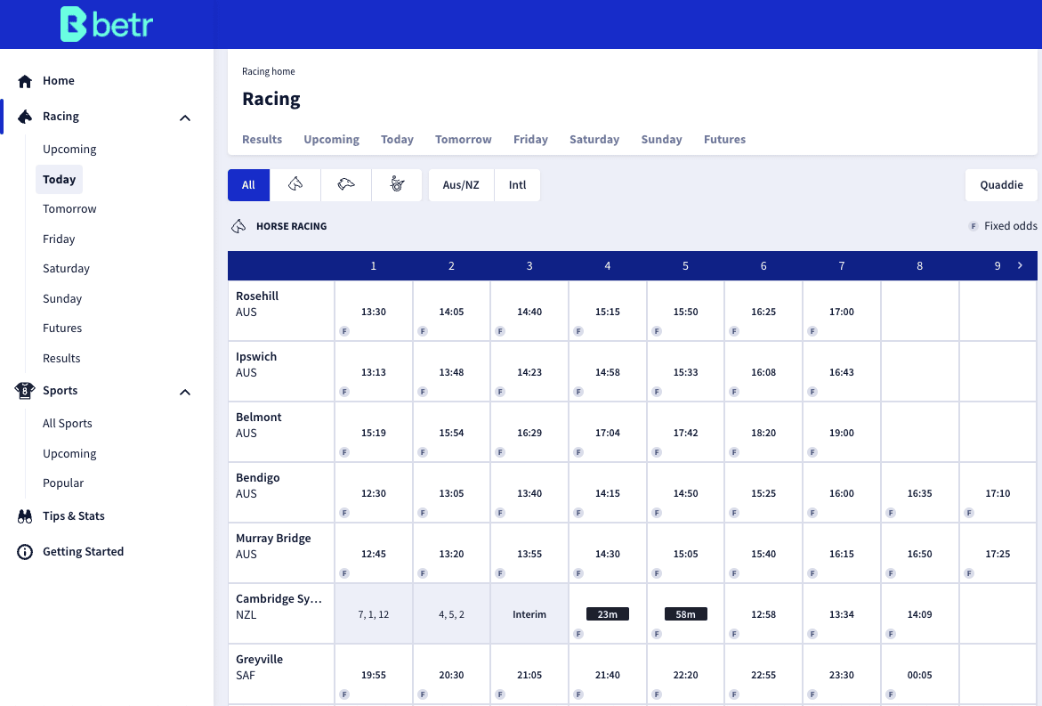This screenshot has width=1042, height=706.
Task: Toggle the Aus/NZ region filter
Action: click(461, 185)
